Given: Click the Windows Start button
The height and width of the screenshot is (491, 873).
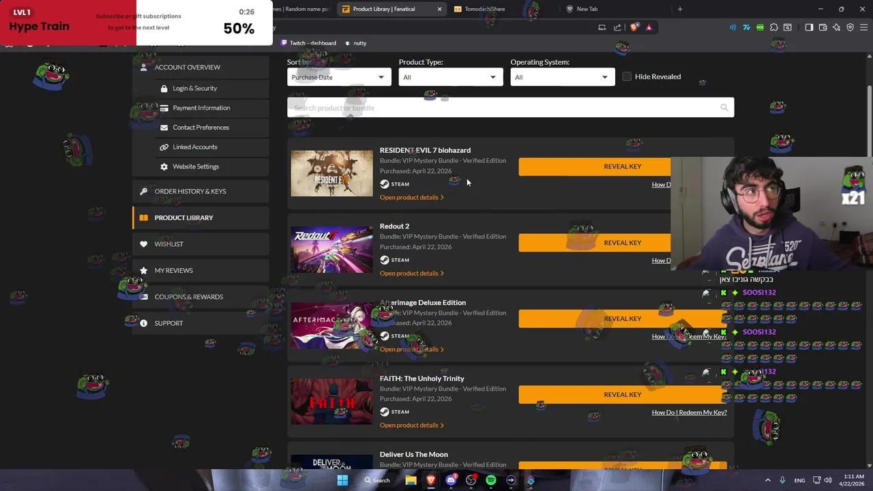Looking at the screenshot, I should pyautogui.click(x=342, y=480).
